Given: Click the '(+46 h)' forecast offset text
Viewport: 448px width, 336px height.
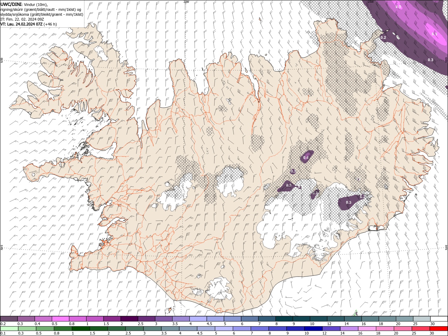Looking at the screenshot, I should 50,24.
